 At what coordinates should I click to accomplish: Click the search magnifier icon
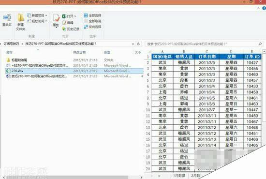(x=260, y=44)
